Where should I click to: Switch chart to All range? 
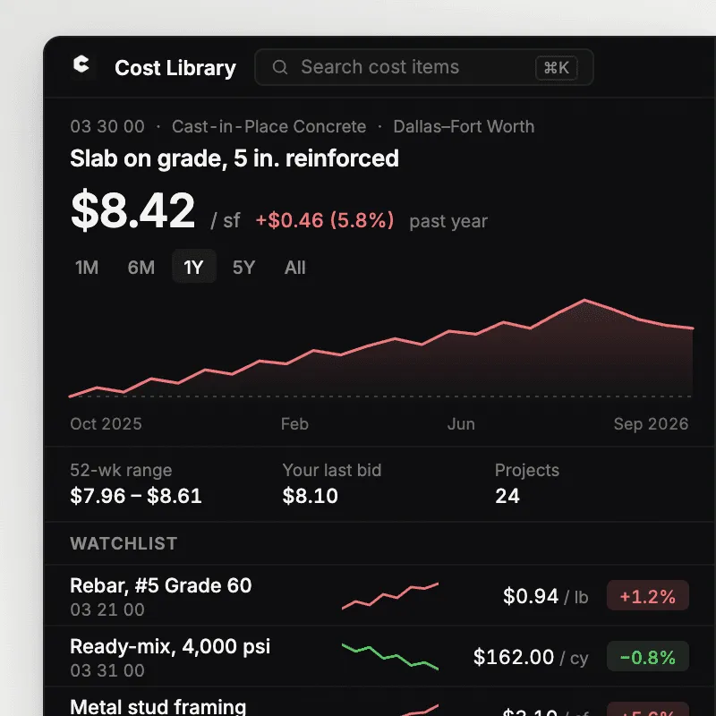tap(295, 267)
